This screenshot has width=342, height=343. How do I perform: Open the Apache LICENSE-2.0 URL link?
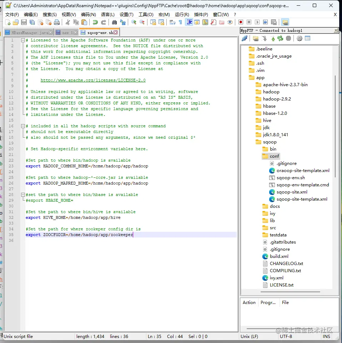click(93, 80)
